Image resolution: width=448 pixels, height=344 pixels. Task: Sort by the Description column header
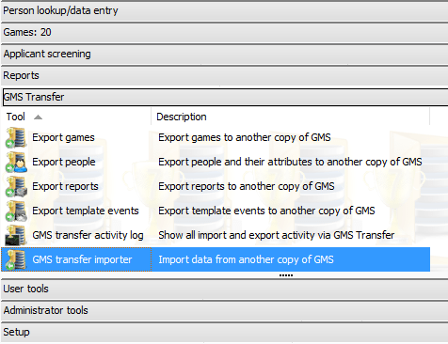tap(290, 117)
